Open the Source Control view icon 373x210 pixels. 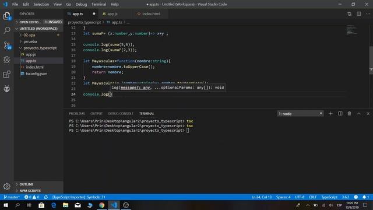[7, 45]
